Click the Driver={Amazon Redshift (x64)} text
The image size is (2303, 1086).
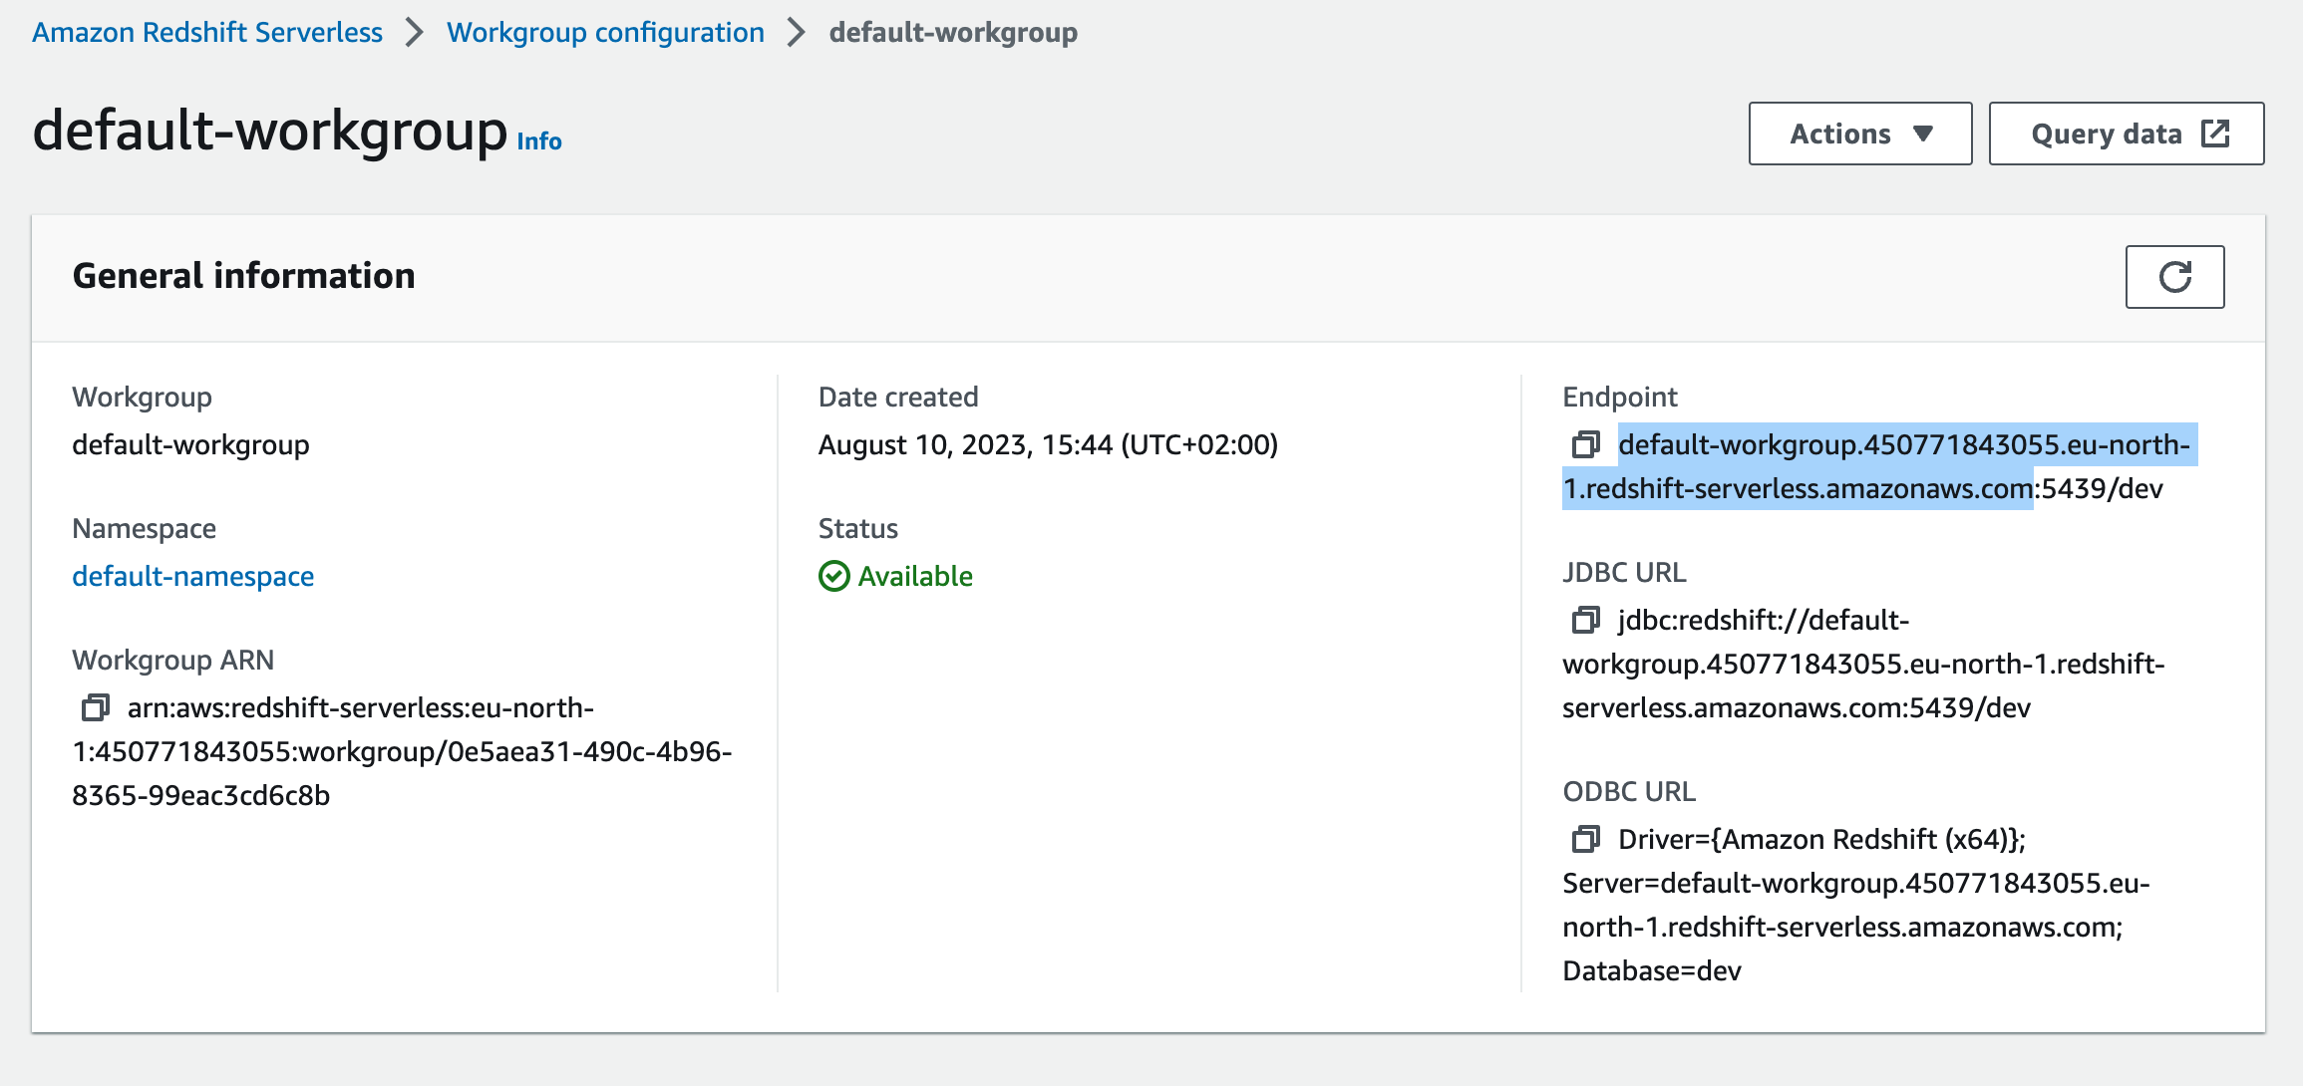click(1820, 839)
